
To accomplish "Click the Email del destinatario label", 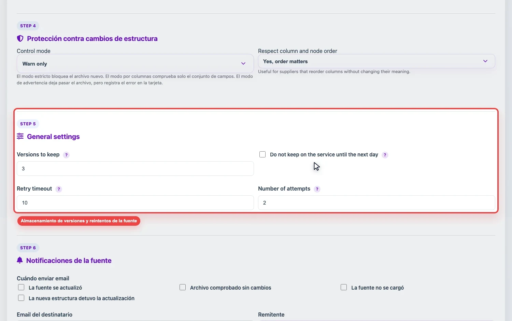I will pyautogui.click(x=45, y=315).
